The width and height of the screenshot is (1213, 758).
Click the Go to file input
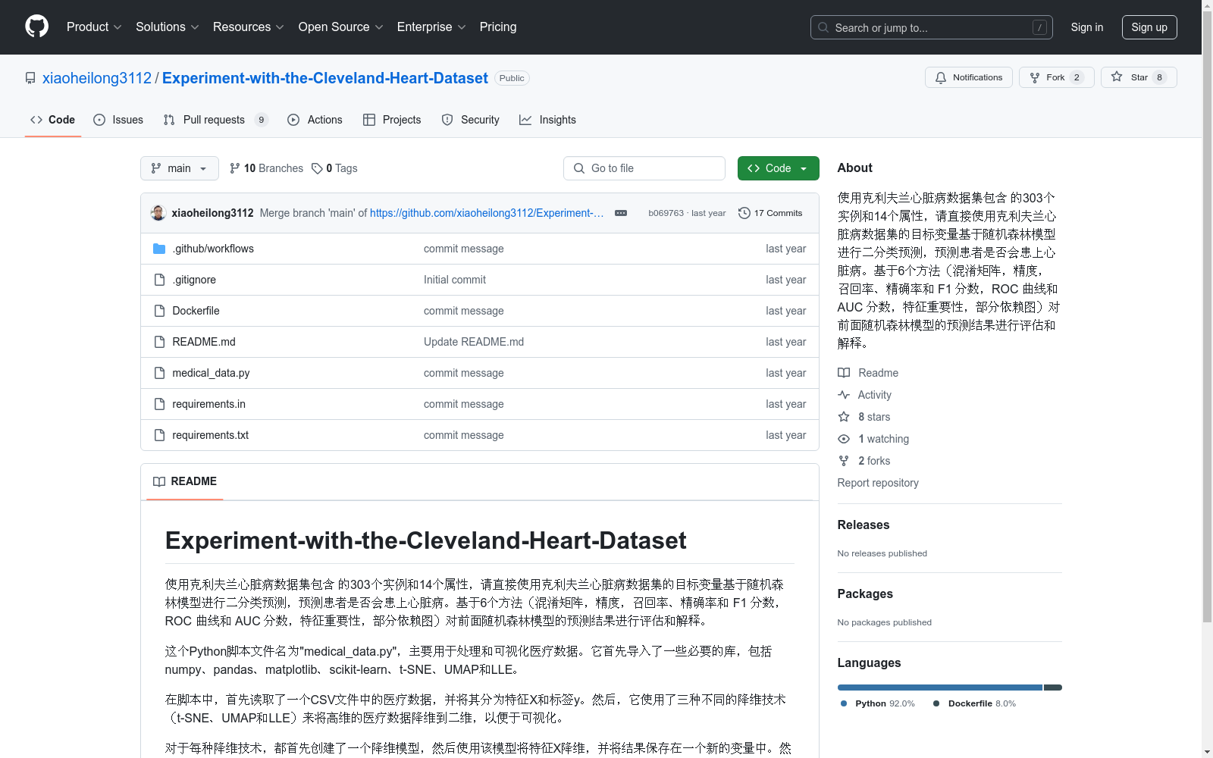coord(644,168)
